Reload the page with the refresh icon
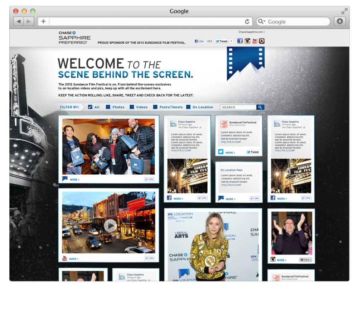The height and width of the screenshot is (313, 358). pos(247,22)
